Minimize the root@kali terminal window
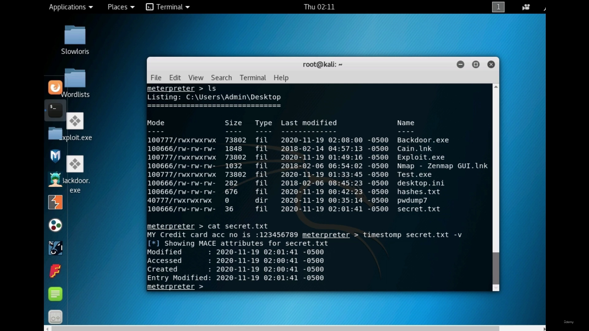Viewport: 589px width, 331px height. [460, 64]
